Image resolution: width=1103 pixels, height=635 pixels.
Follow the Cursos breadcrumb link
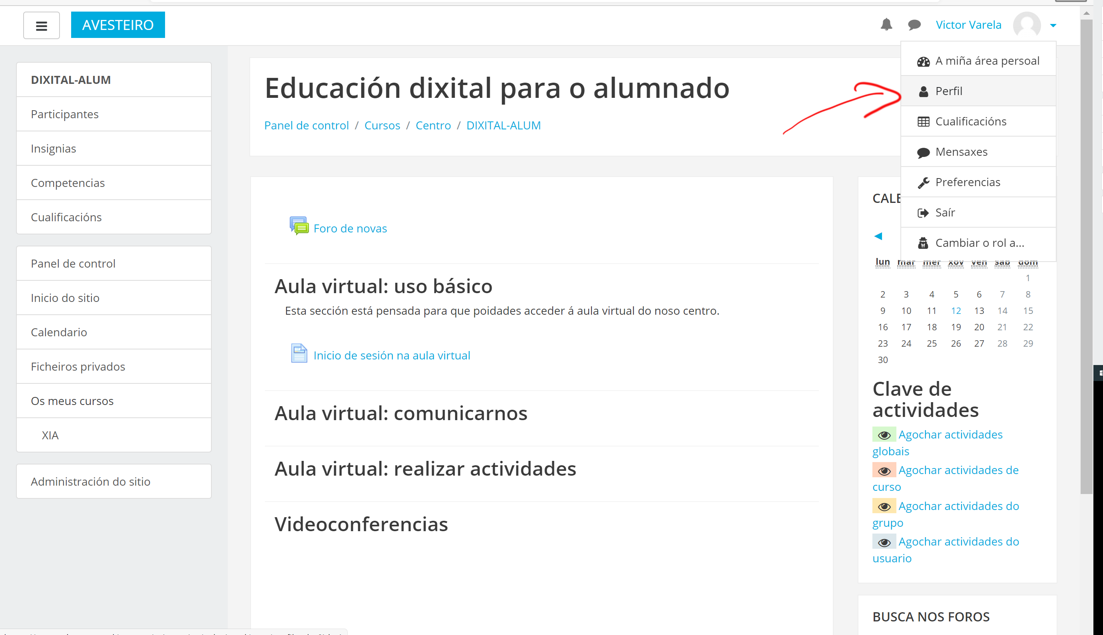[382, 126]
